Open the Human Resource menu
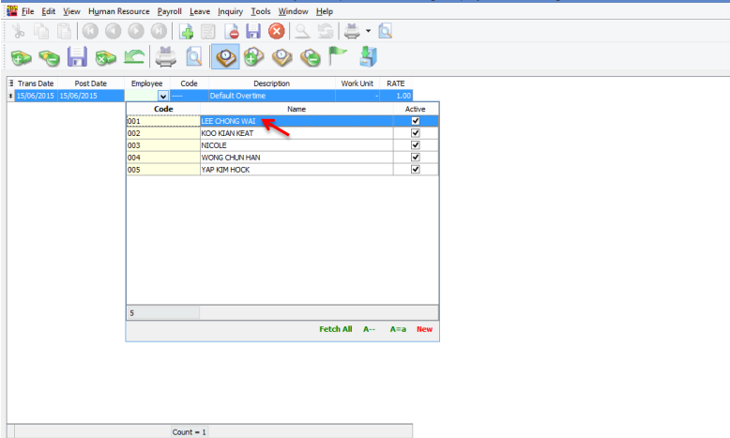 pos(119,11)
